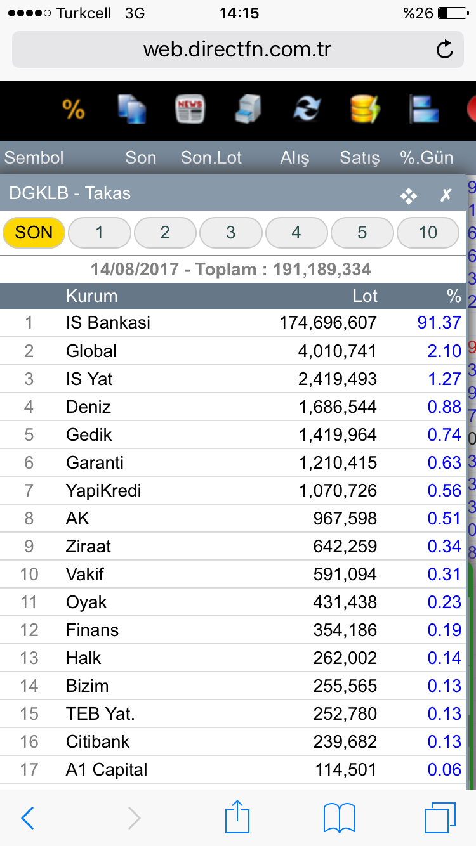Image resolution: width=476 pixels, height=846 pixels.
Task: Select the Bizim row
Action: click(233, 686)
